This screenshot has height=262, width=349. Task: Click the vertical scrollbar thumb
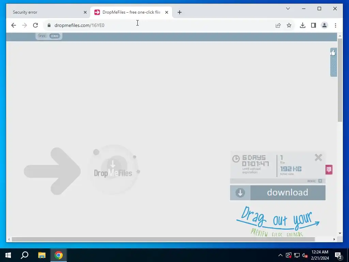pyautogui.click(x=340, y=80)
